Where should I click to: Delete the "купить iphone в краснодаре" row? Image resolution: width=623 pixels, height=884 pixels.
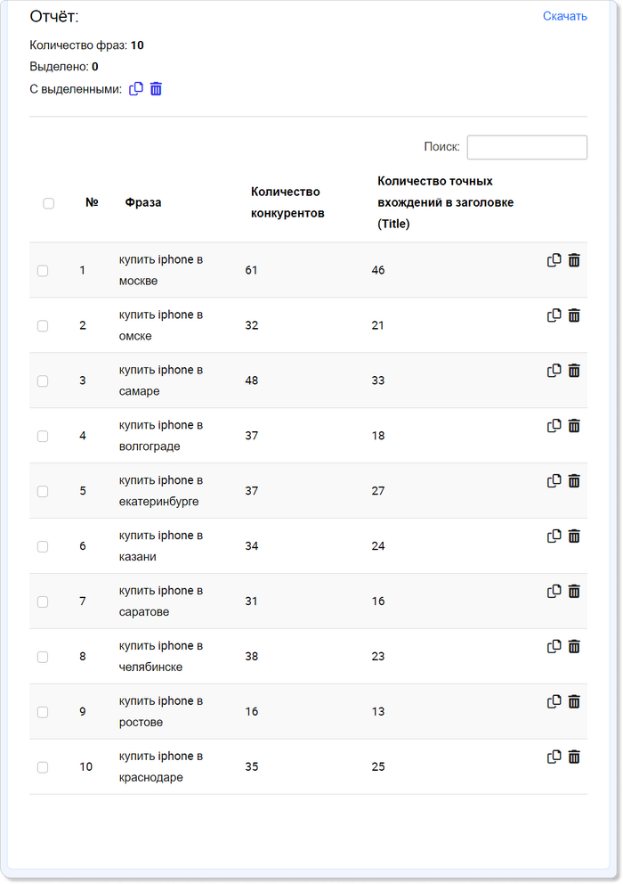tap(574, 757)
